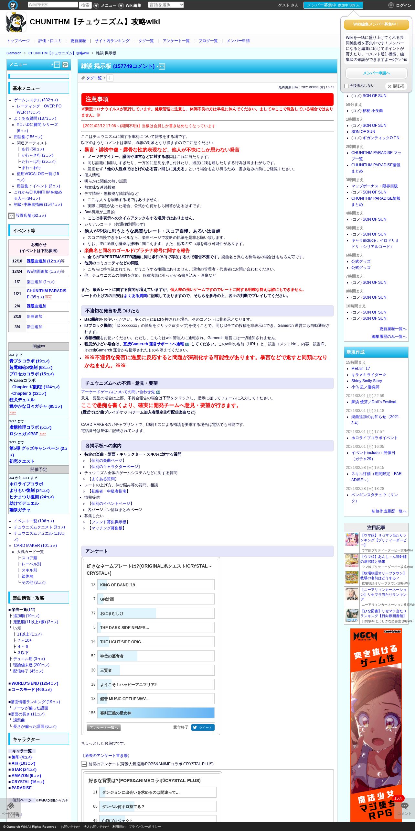Open the メニュー dropdown arrow in top bar
The height and width of the screenshot is (831, 415).
[96, 6]
